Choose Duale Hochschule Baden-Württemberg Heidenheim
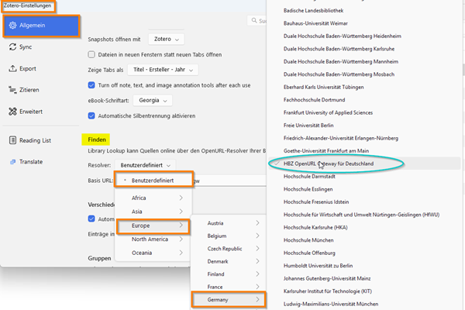The image size is (465, 310). pos(343,36)
